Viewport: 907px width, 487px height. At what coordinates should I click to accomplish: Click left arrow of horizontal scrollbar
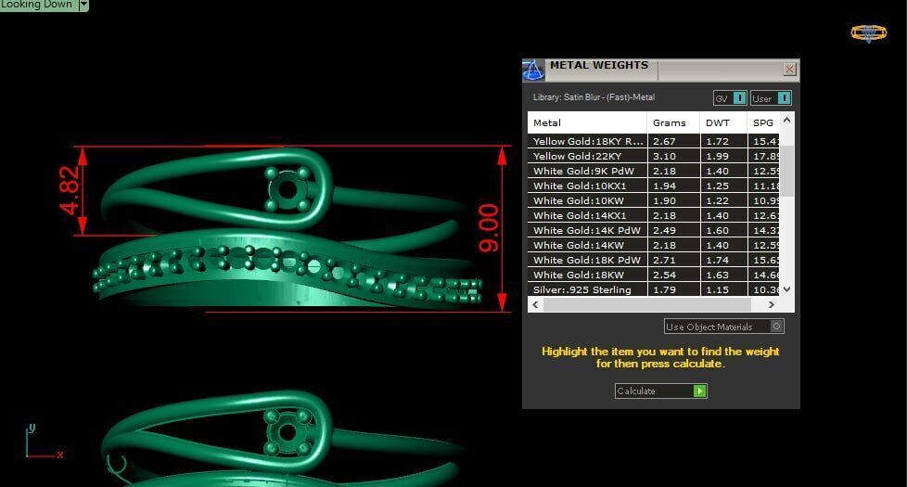pos(536,305)
